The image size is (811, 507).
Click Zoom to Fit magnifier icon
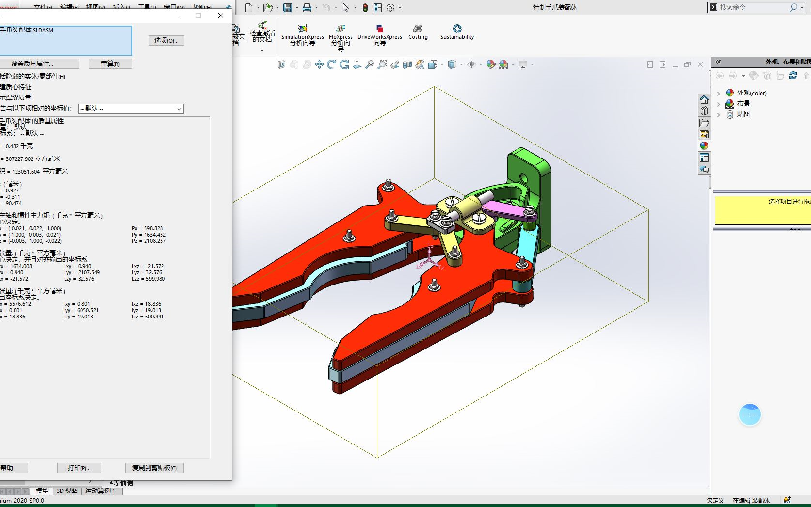click(370, 64)
